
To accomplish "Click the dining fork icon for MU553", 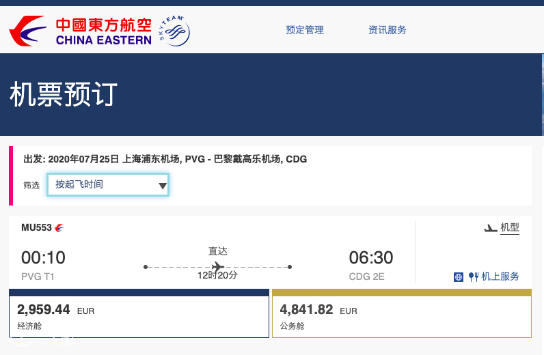I will point(474,276).
